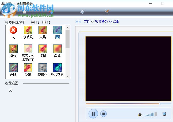Minimize the VCam window
The width and height of the screenshot is (173, 122).
[x=151, y=3]
